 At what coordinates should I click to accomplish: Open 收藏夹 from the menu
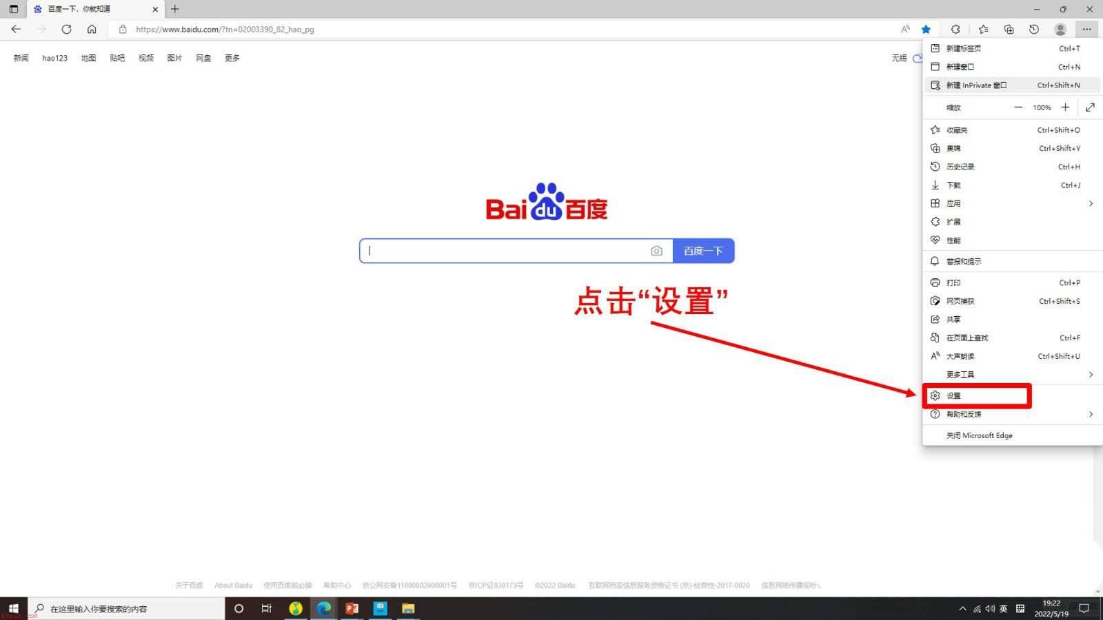pos(1012,130)
